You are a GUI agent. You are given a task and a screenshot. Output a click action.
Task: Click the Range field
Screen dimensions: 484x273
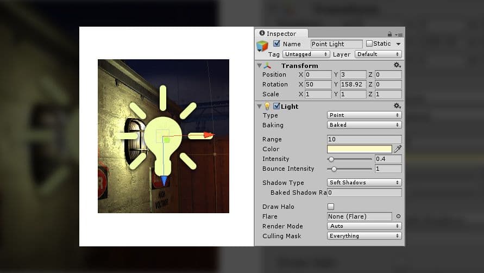[364, 139]
